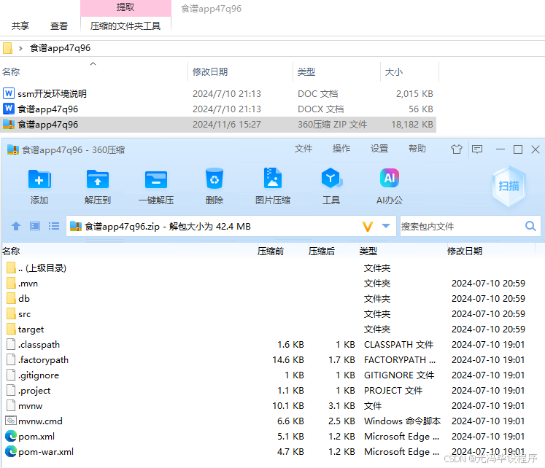Screen dimensions: 545x468
Task: Switch to the 查看 ribbon tab
Action: pos(59,26)
